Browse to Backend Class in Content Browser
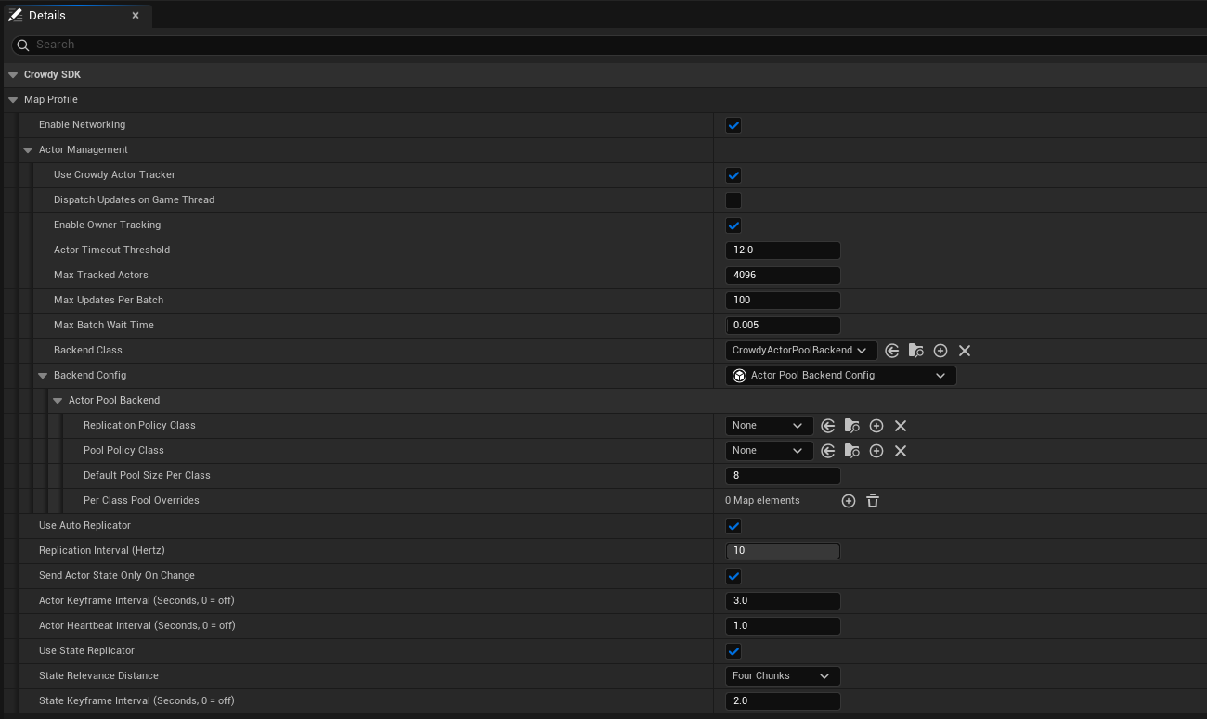Image resolution: width=1207 pixels, height=719 pixels. [916, 351]
